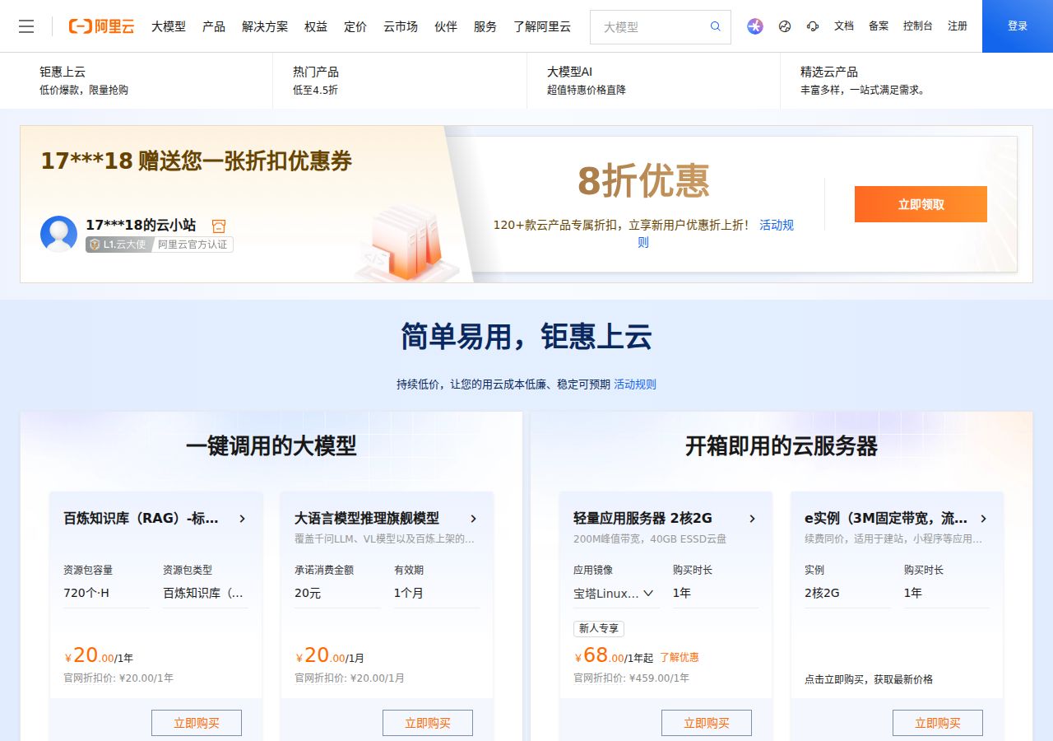Viewport: 1053px width, 741px height.
Task: Click the 1年 value in e实例 card
Action: pyautogui.click(x=913, y=593)
